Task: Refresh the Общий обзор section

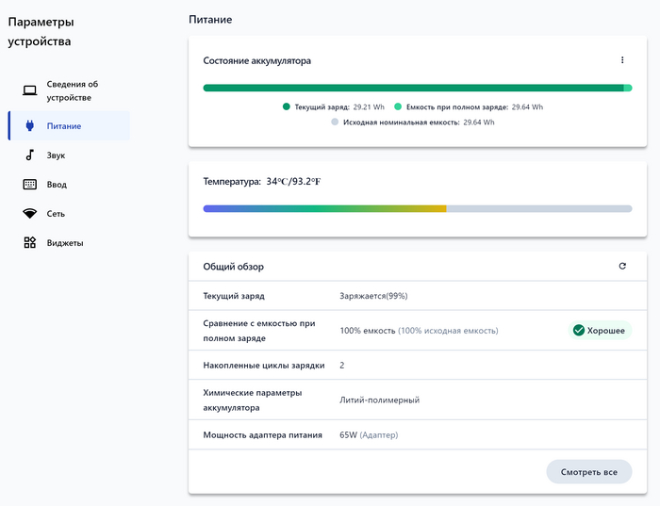Action: click(622, 267)
